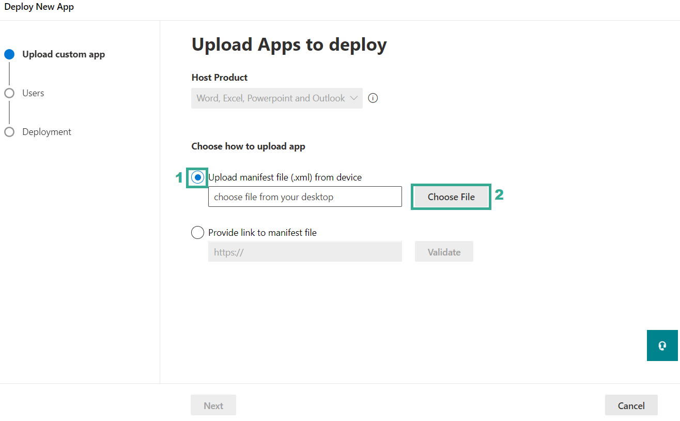Click the https:// manifest link field
The image size is (680, 421).
click(305, 252)
